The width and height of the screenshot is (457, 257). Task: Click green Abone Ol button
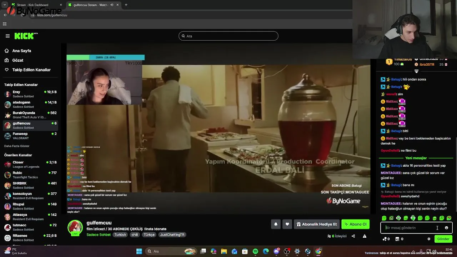click(355, 224)
